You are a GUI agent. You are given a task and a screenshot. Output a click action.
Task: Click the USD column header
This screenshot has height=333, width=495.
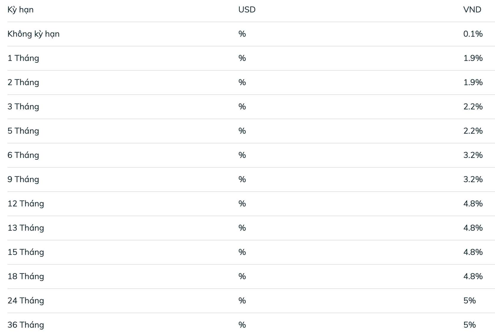(x=247, y=10)
